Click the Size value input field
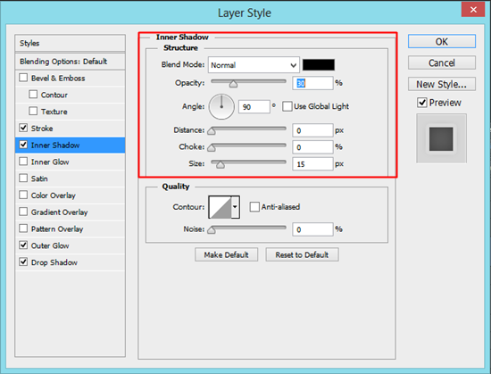This screenshot has width=491, height=374. pos(312,164)
